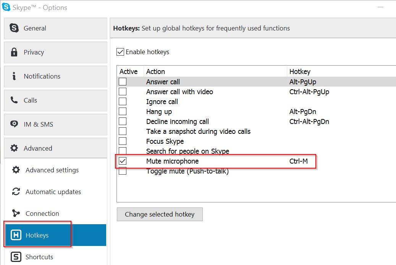Open the Hotkeys tab in sidebar
Screen dimensions: 396x265
click(37, 235)
